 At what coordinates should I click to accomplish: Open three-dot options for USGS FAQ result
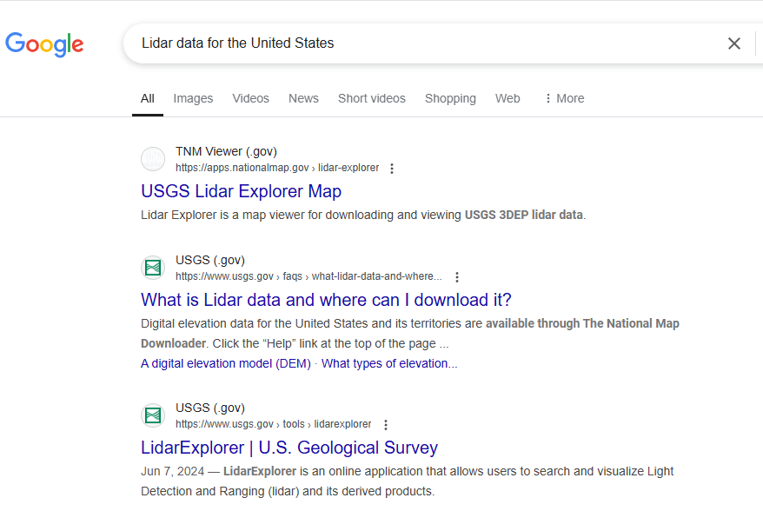coord(457,276)
